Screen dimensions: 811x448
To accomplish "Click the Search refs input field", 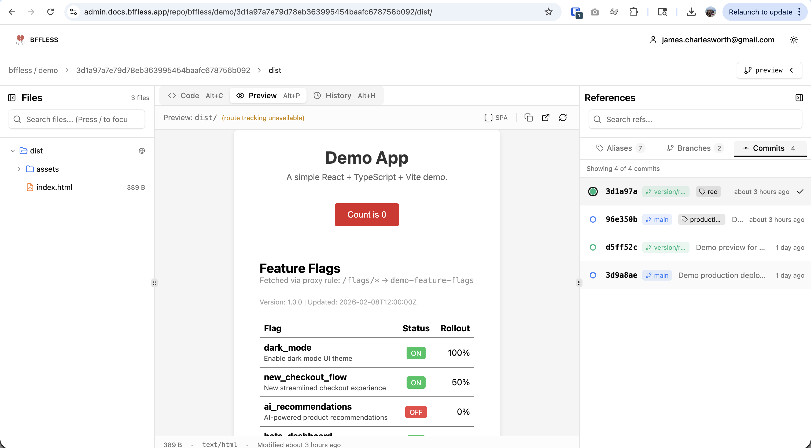I will [695, 119].
